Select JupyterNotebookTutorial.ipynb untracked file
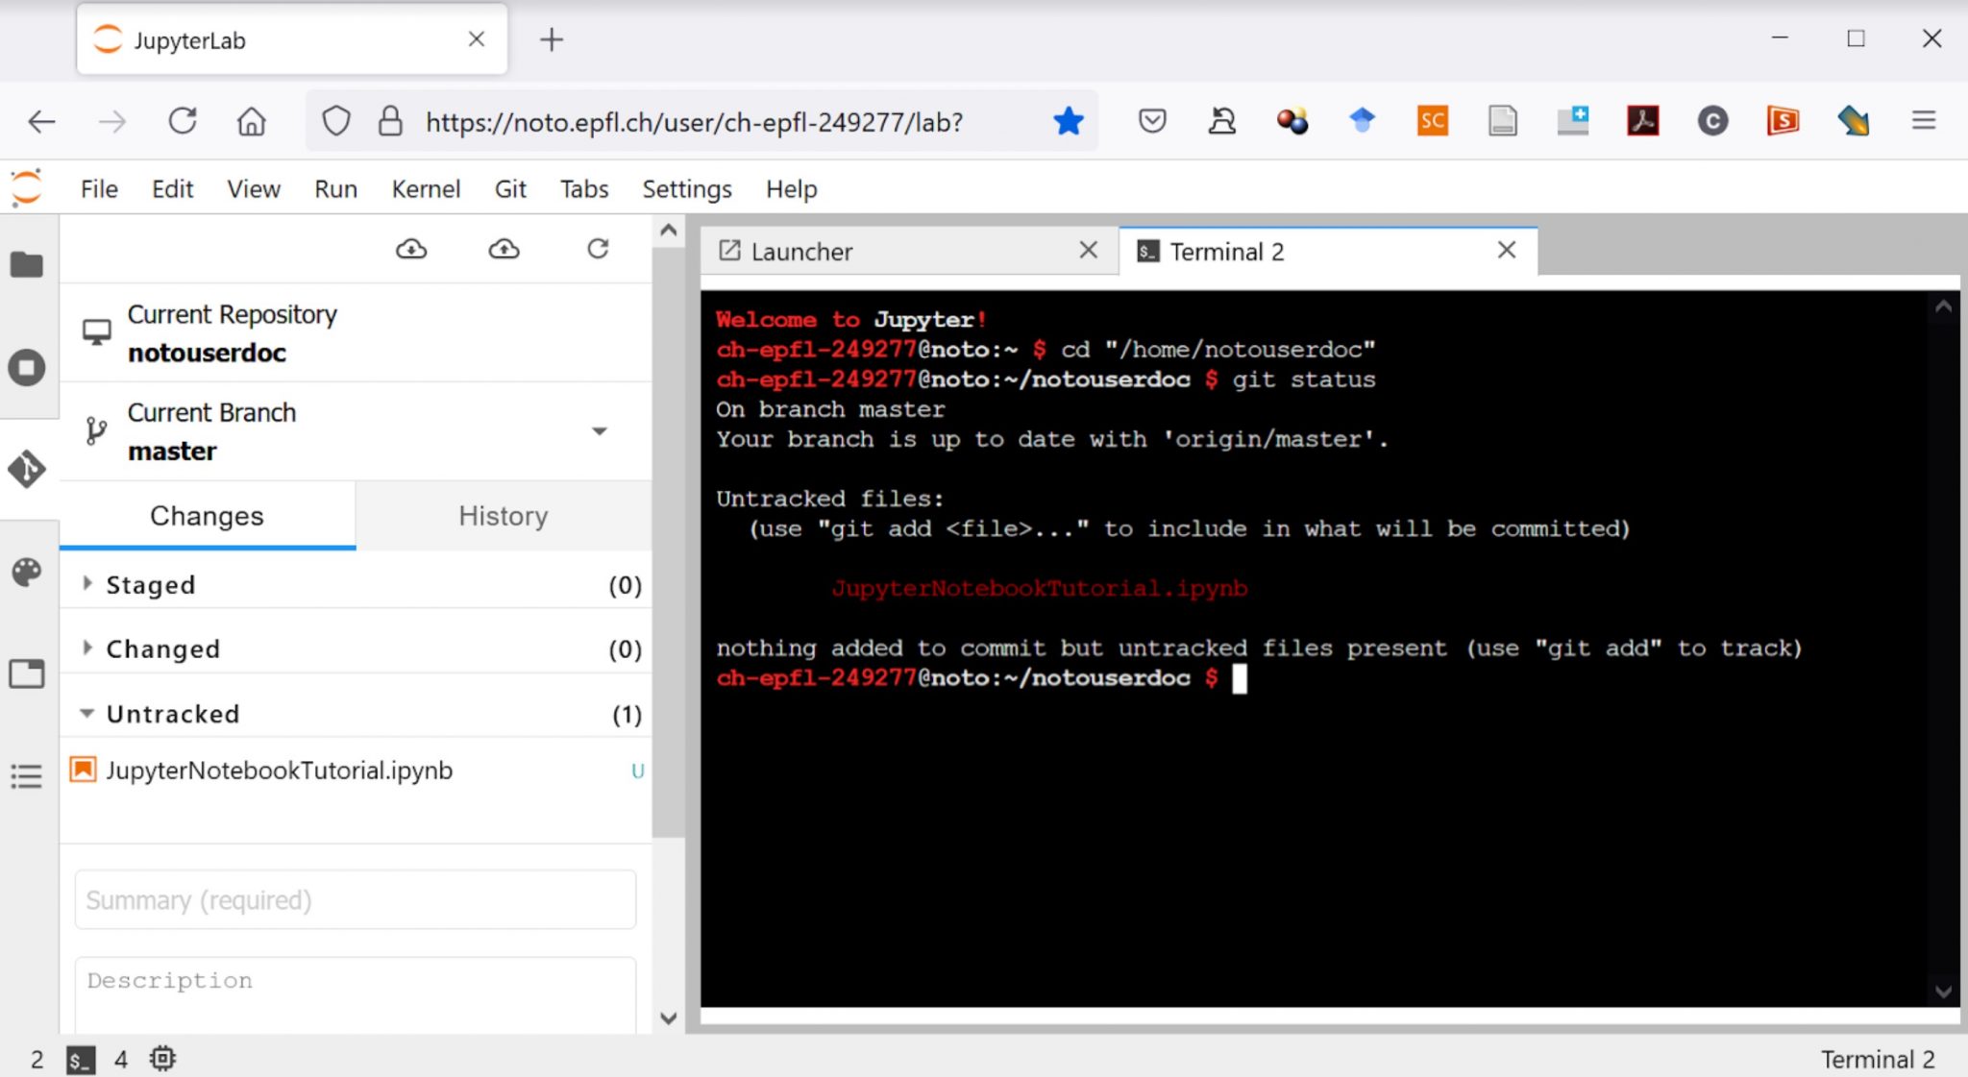1968x1077 pixels. coord(280,770)
